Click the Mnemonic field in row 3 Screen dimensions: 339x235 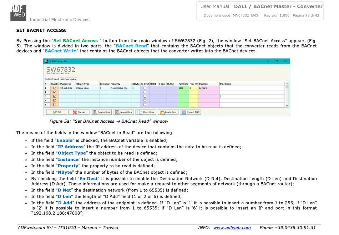(252, 96)
